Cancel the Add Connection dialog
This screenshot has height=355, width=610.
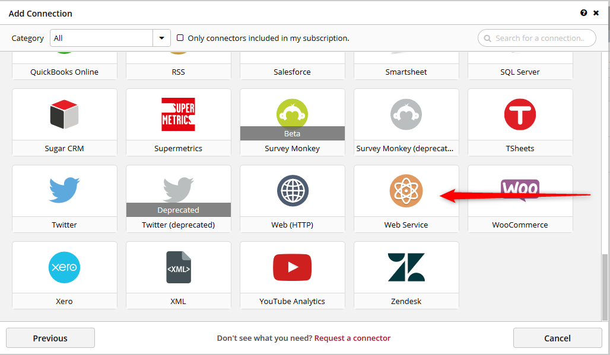pyautogui.click(x=557, y=338)
